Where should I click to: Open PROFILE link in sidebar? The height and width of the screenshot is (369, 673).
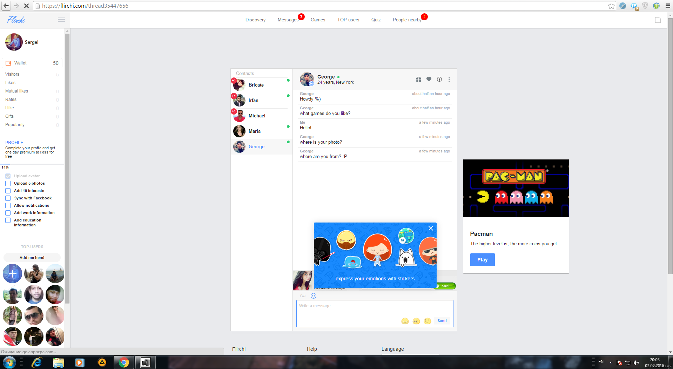point(14,143)
